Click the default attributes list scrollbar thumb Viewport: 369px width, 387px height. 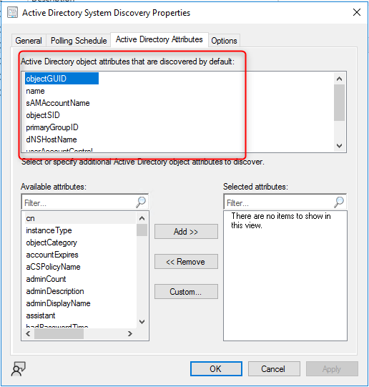340,103
